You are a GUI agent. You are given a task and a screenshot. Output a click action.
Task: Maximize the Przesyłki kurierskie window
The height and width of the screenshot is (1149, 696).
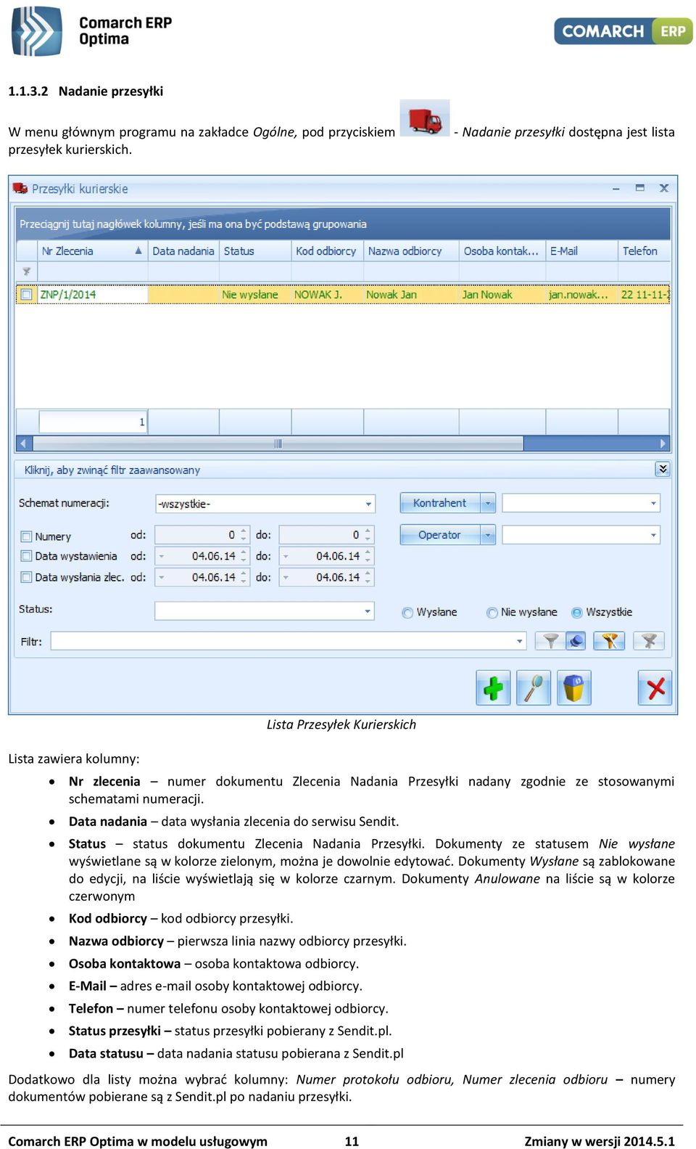point(639,188)
